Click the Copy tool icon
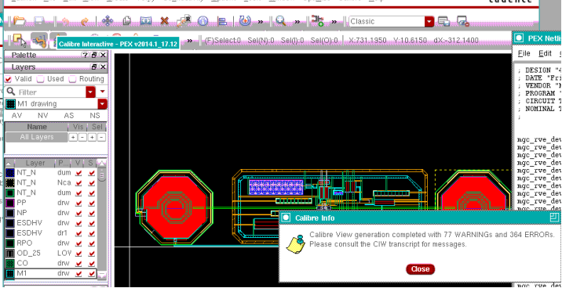Image resolution: width=562 pixels, height=288 pixels. pyautogui.click(x=126, y=21)
